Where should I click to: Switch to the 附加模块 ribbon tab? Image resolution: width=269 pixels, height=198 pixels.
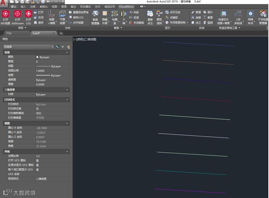(86, 7)
